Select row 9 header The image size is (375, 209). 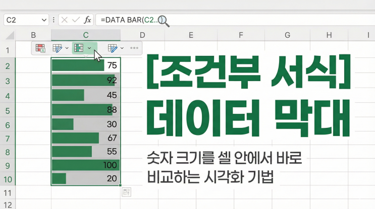click(8, 166)
